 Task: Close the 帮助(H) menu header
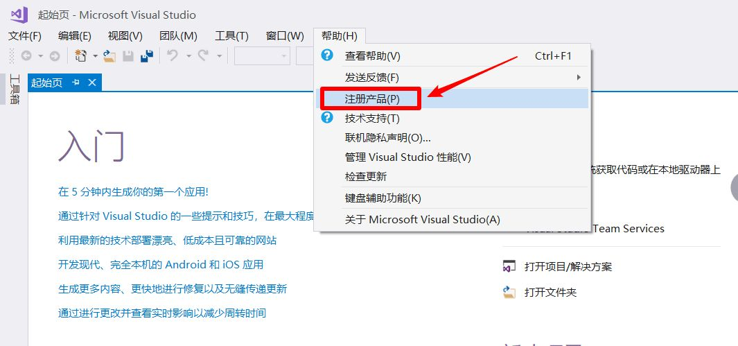pyautogui.click(x=340, y=36)
